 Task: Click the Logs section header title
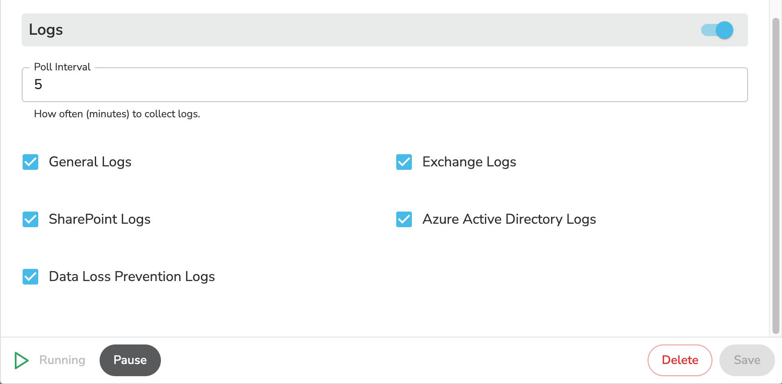[x=46, y=30]
